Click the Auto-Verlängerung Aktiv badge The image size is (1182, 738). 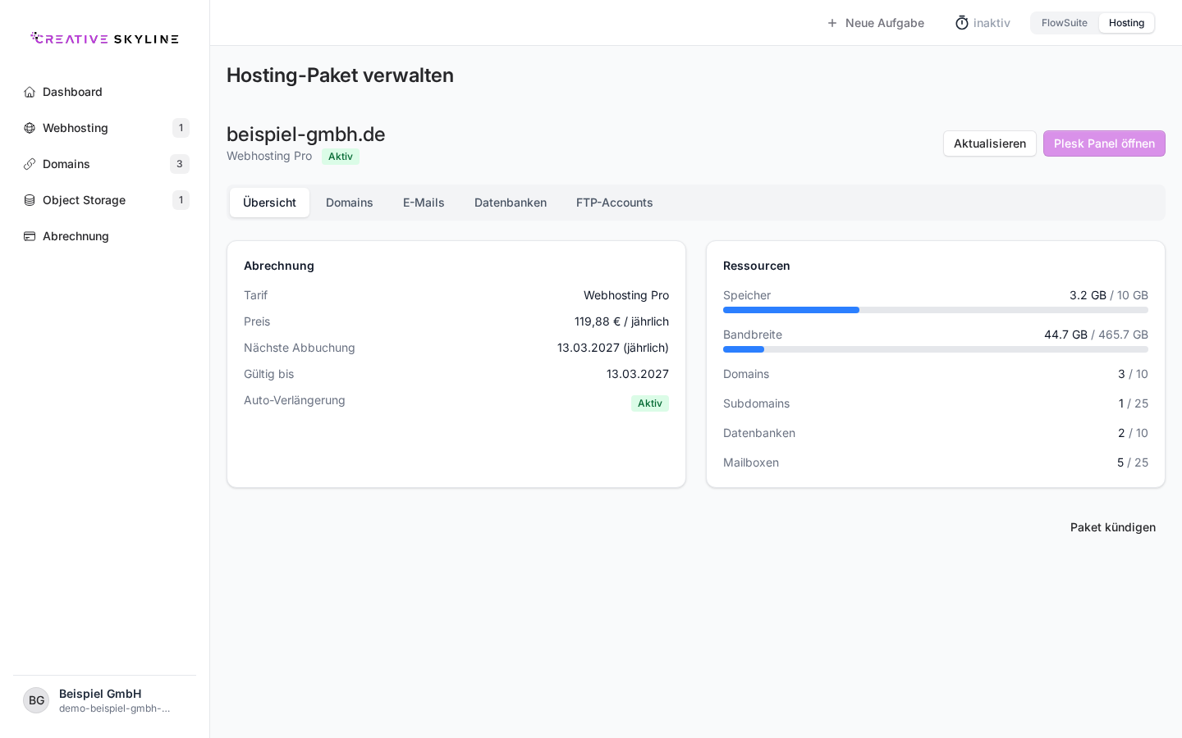650,403
